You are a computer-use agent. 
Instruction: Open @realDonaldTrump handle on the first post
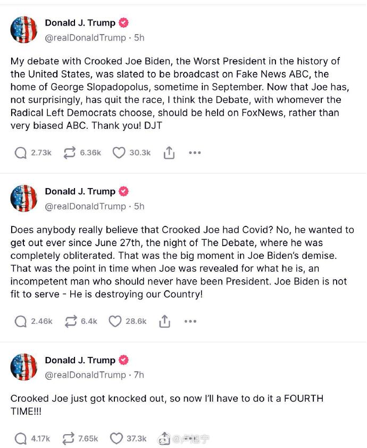coord(85,38)
